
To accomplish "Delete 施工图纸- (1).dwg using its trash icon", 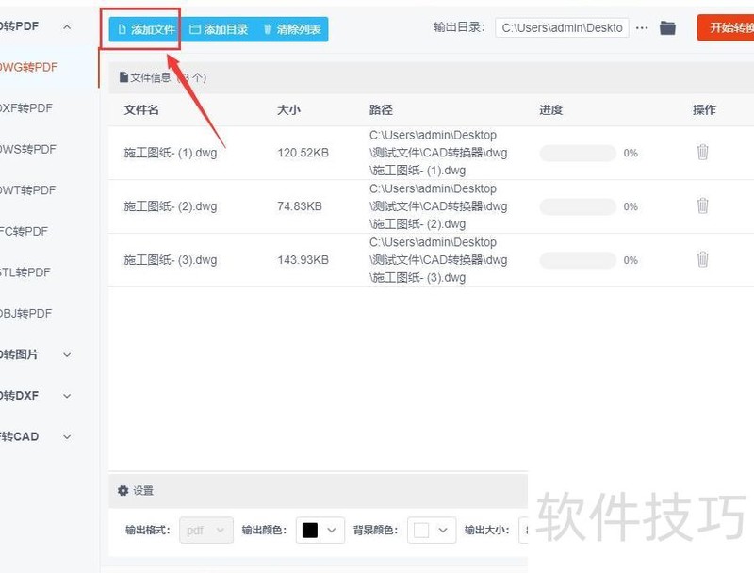I will click(702, 152).
